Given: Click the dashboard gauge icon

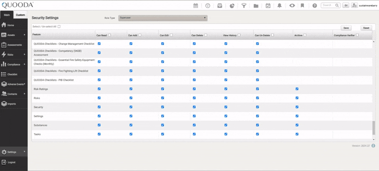Looking at the screenshot, I should point(208,6).
